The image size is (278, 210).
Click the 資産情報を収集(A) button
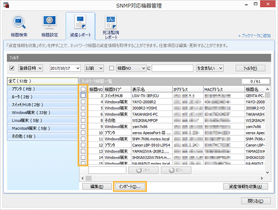(246, 186)
